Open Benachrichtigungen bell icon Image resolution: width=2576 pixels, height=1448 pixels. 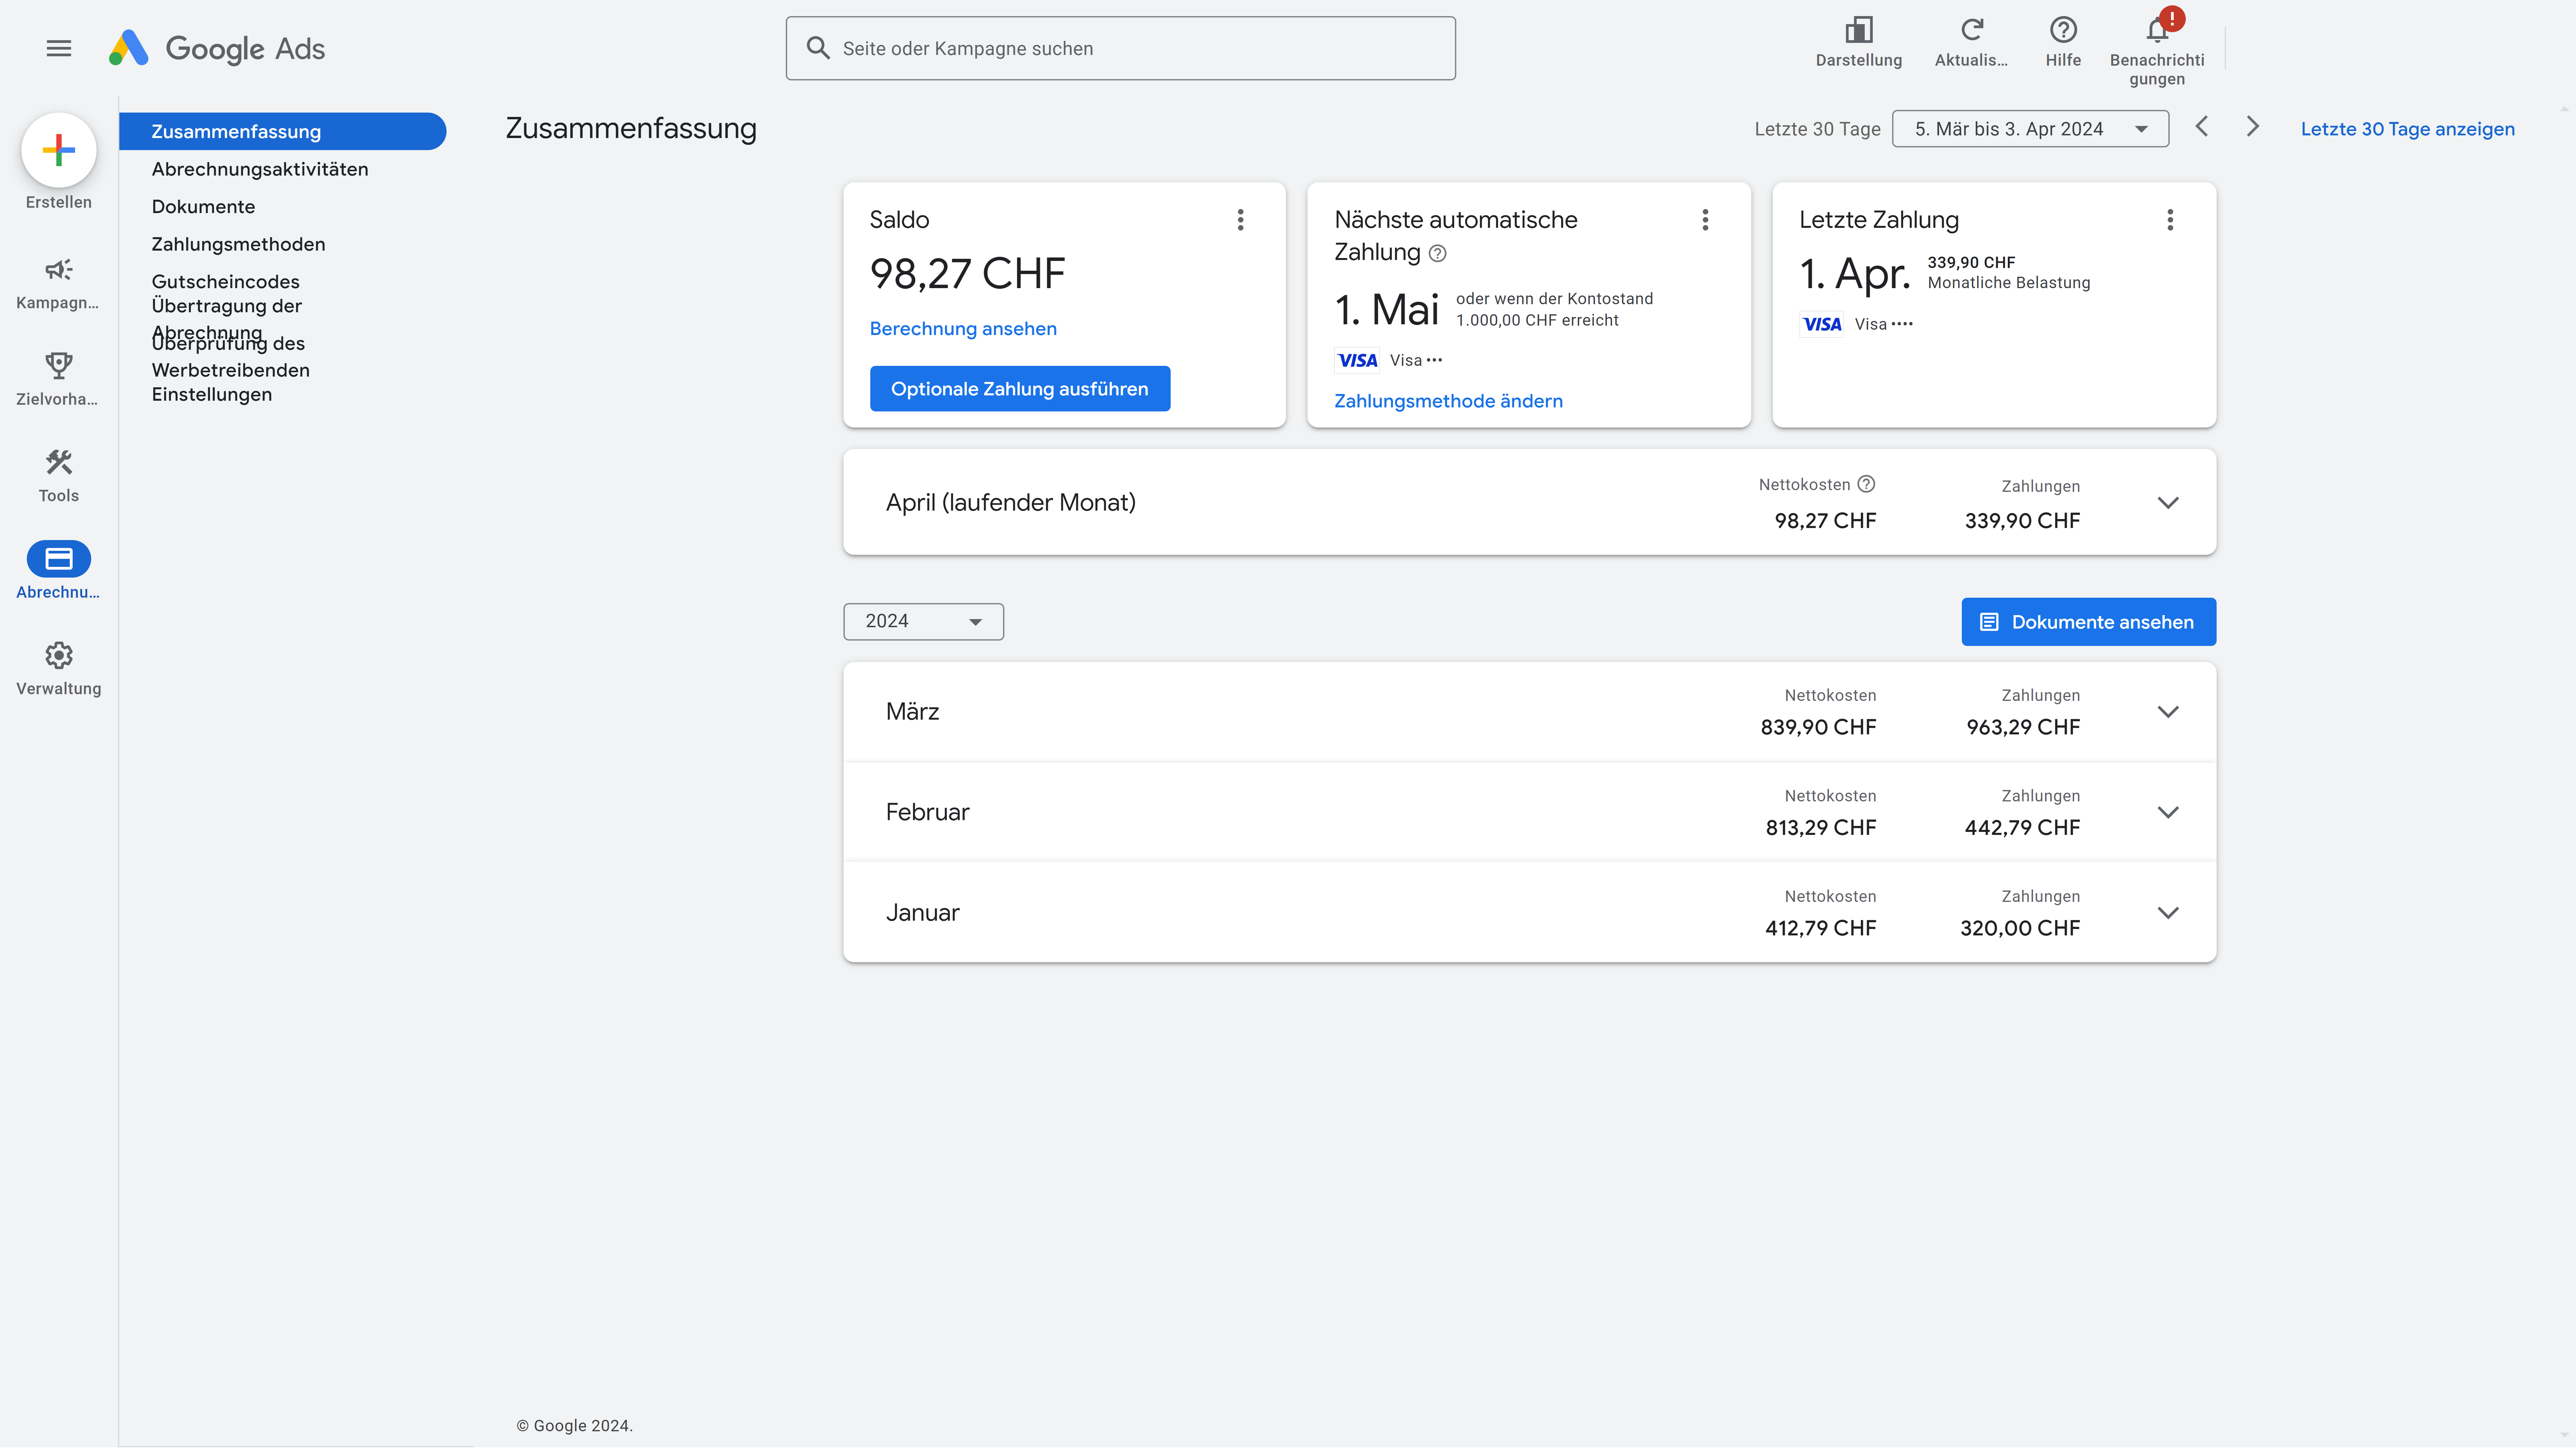coord(2157,30)
